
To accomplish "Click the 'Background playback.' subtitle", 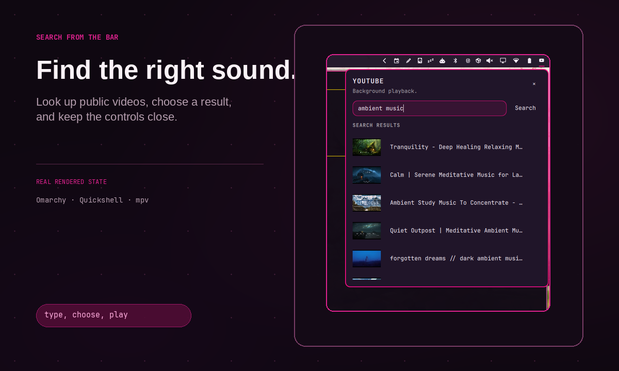I will click(385, 91).
